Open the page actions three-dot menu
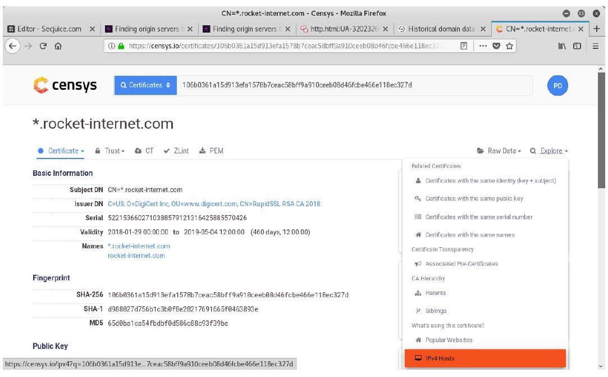Screen dimensions: 608x377 click(483, 46)
